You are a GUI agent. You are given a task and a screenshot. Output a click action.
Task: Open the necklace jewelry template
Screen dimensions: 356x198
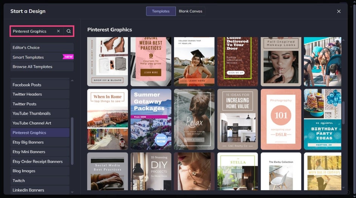click(194, 171)
